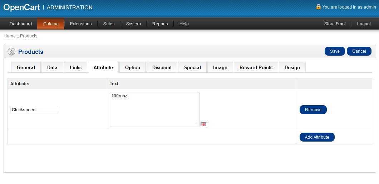Click the UK flag language icon
This screenshot has width=379, height=184.
[203, 124]
